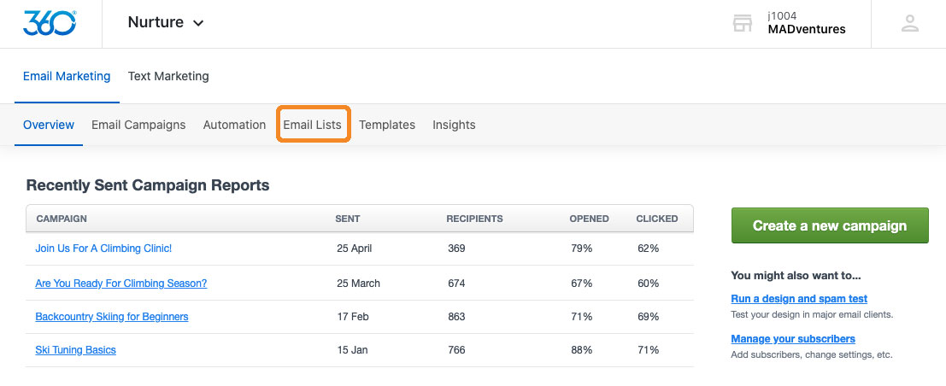Screen dimensions: 946x386
Task: Follow the Manage your subscribers link
Action: click(793, 339)
